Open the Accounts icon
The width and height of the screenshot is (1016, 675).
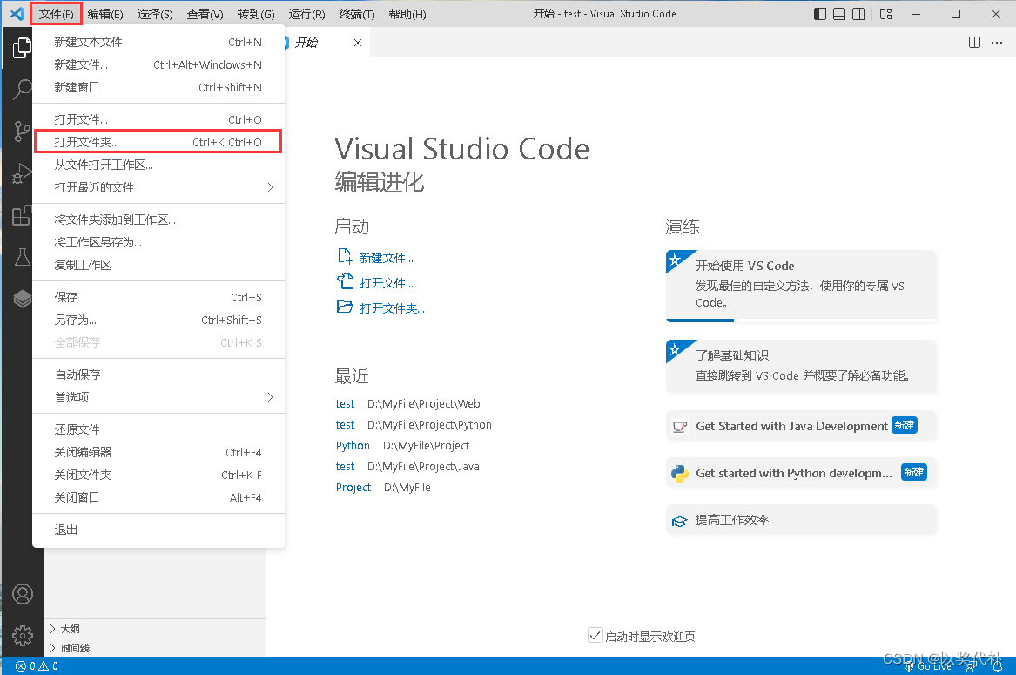23,594
